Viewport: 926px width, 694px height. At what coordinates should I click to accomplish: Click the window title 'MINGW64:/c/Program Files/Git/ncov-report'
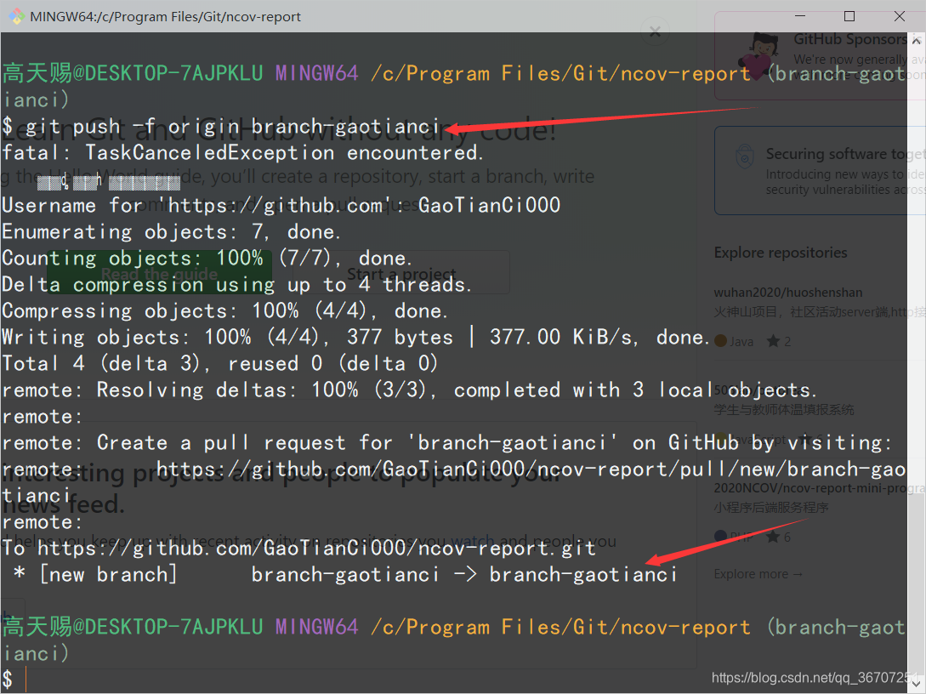(x=165, y=16)
